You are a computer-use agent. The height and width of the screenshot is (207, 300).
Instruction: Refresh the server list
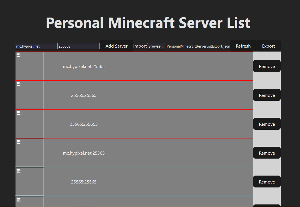click(243, 46)
